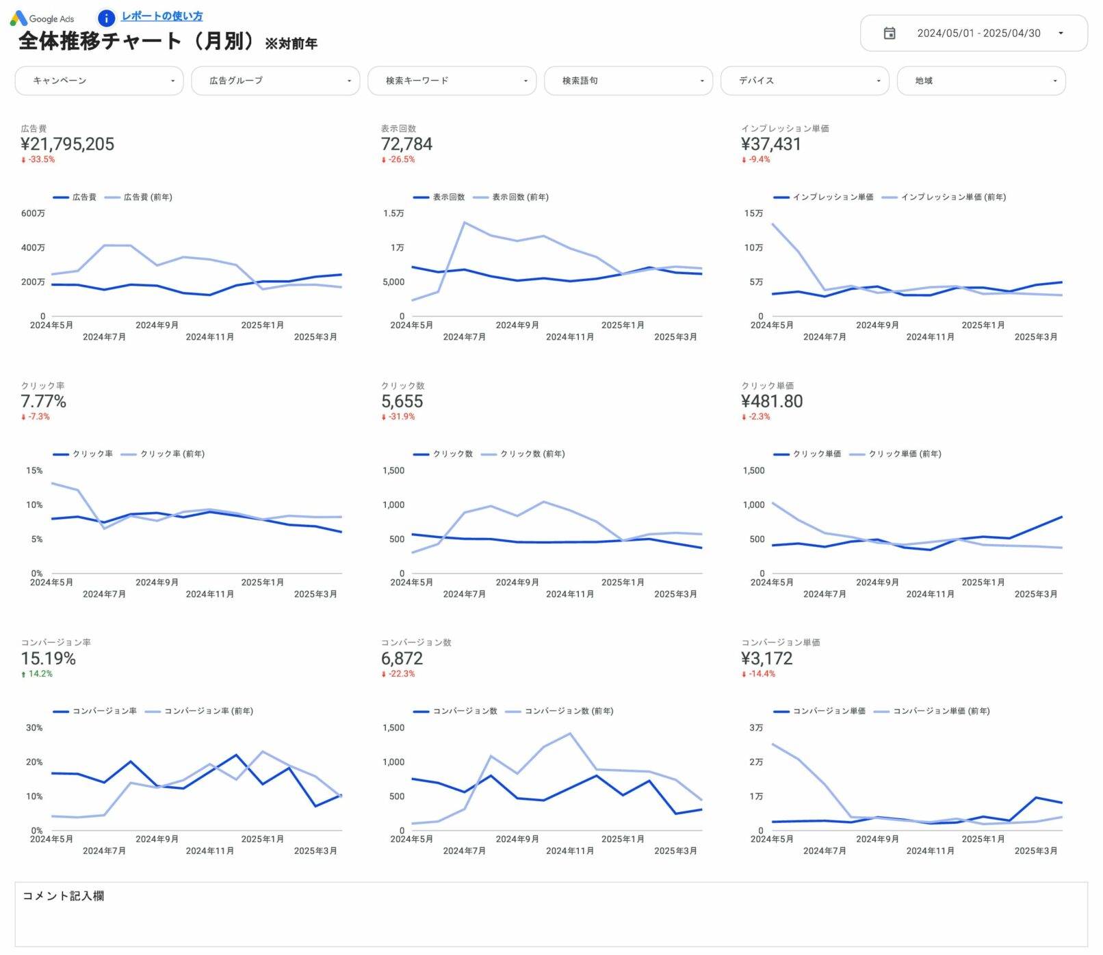This screenshot has width=1103, height=955.
Task: Click the コメント記入欄 comment box
Action: (x=551, y=914)
